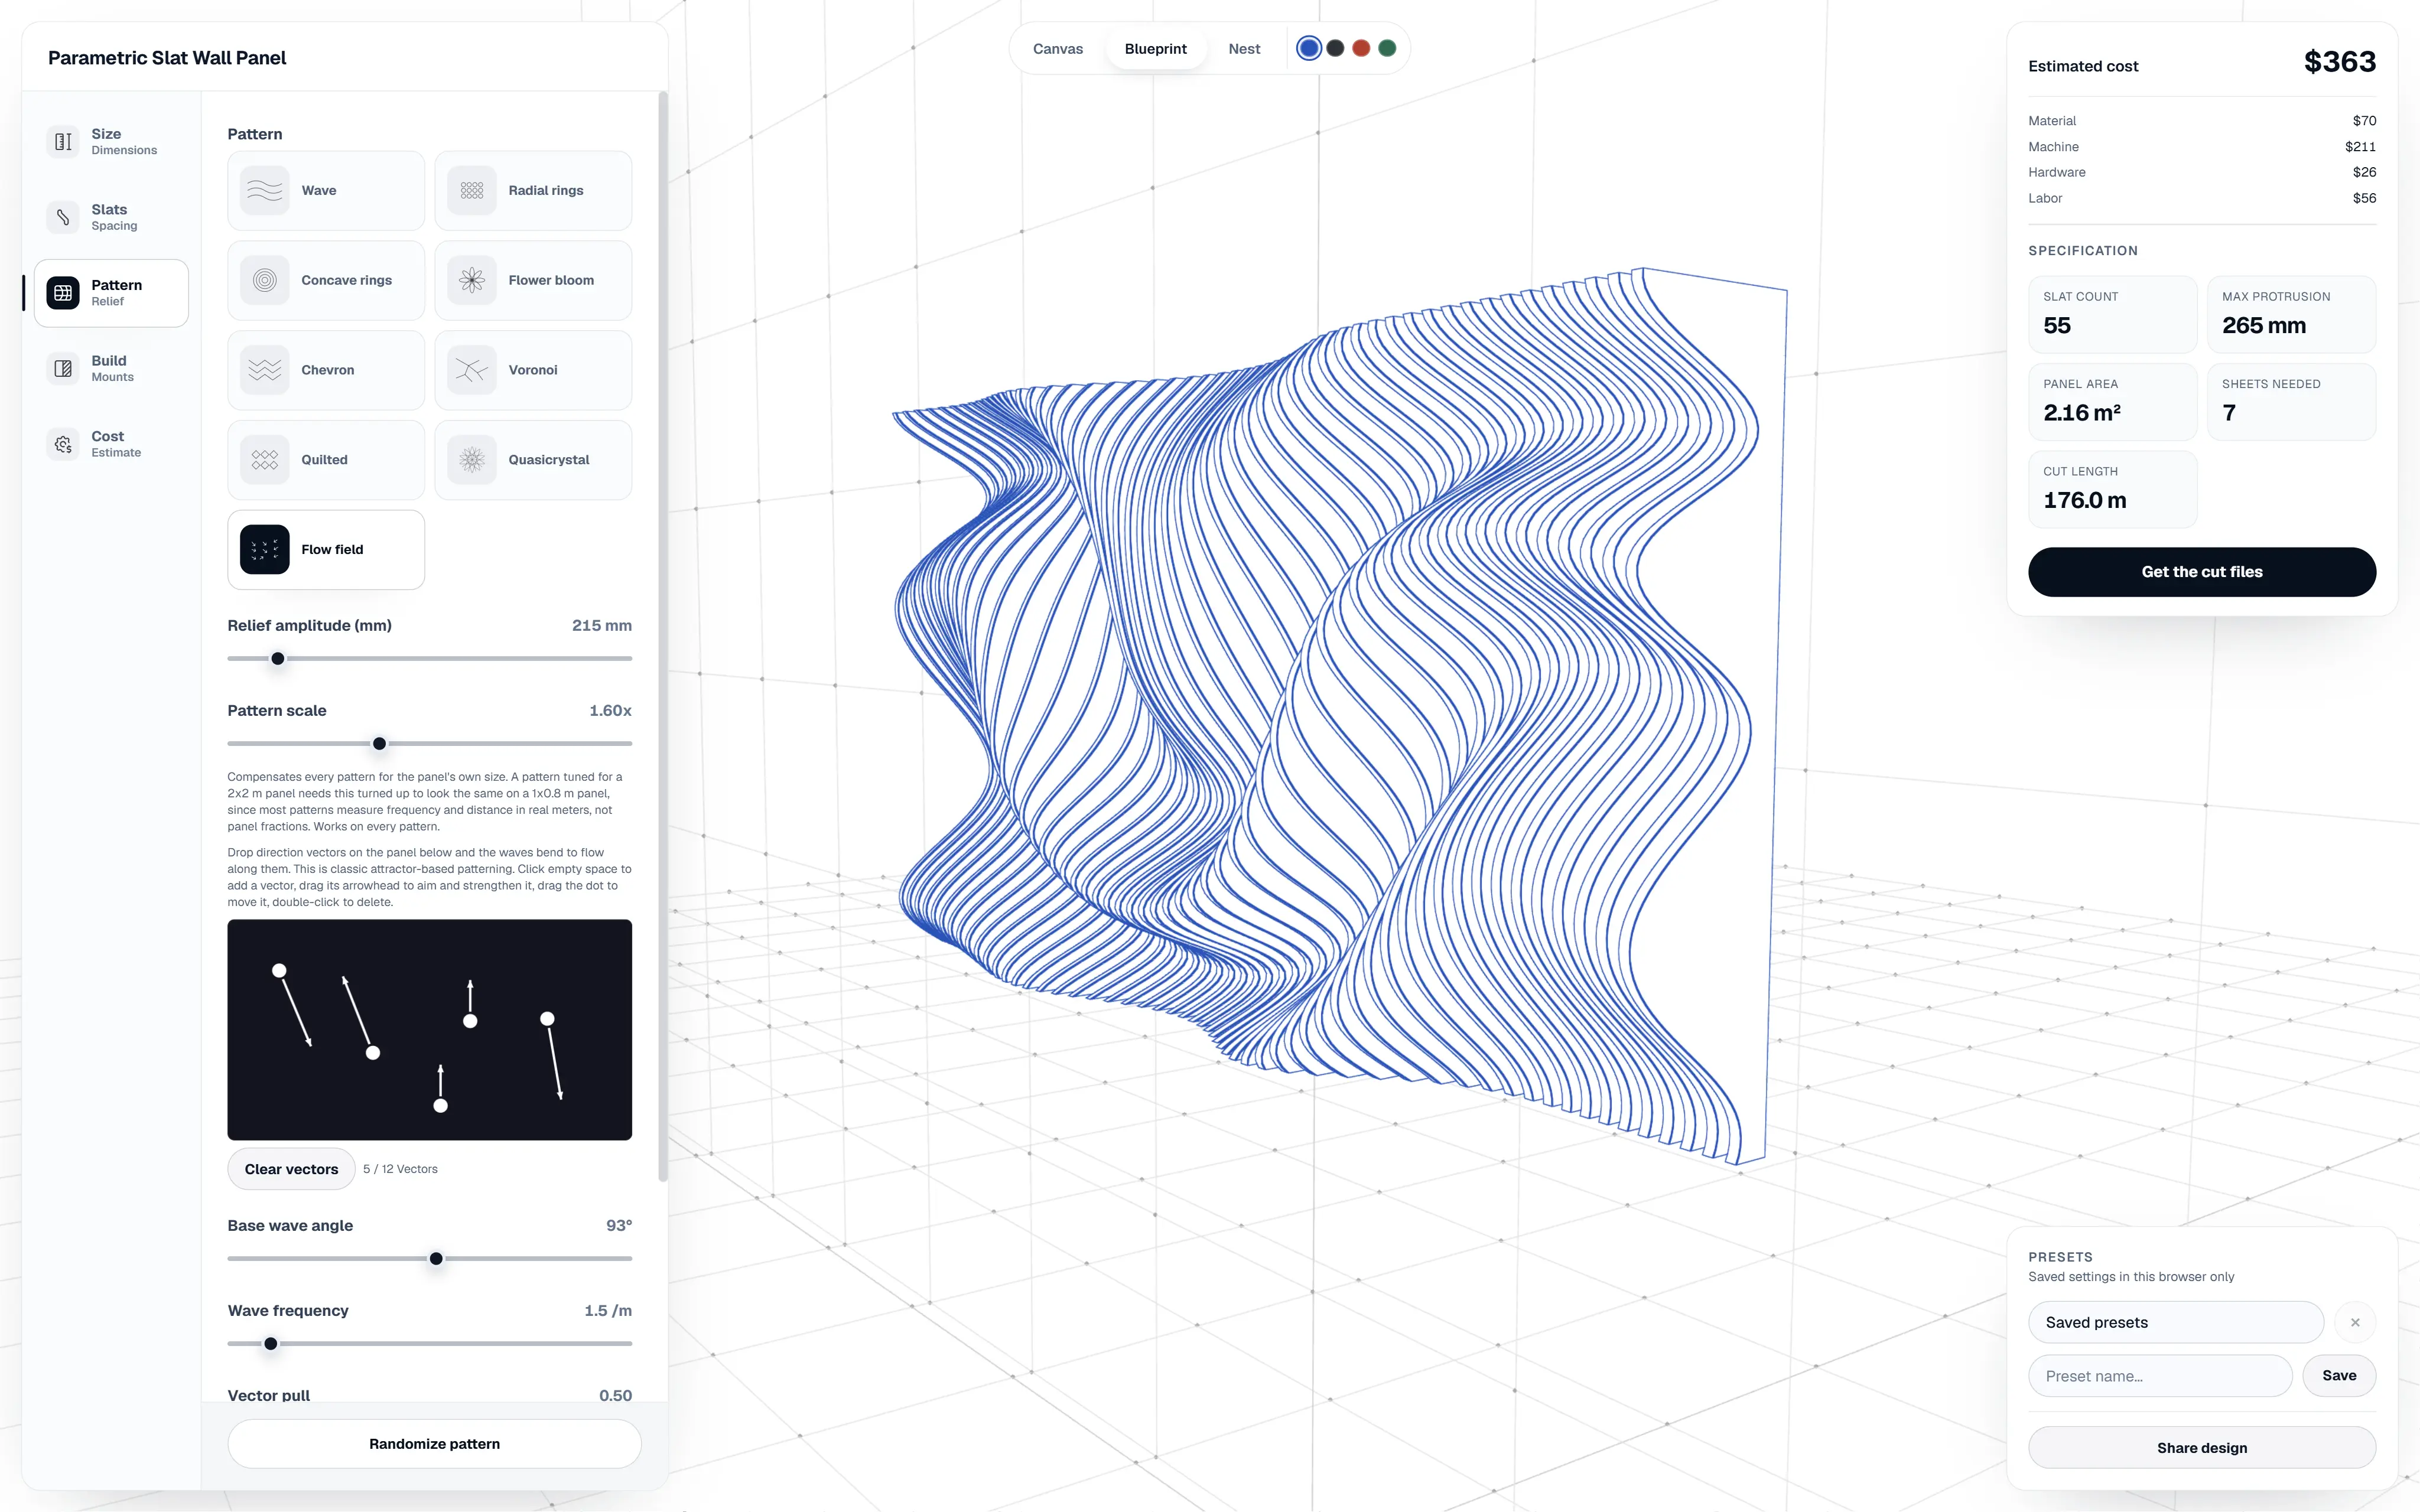Open the Cost estimate gear icon
The image size is (2420, 1512).
pos(63,444)
